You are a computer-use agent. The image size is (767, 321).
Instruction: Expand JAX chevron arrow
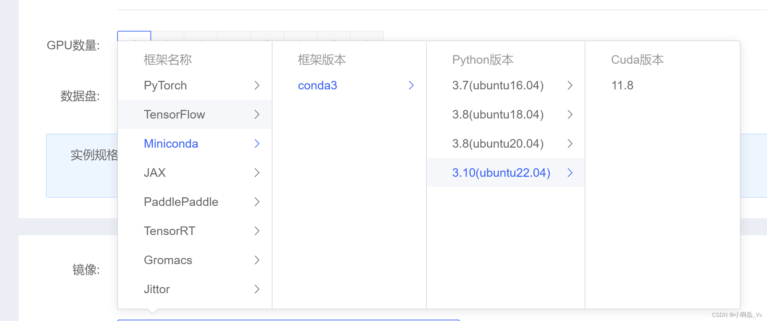257,173
